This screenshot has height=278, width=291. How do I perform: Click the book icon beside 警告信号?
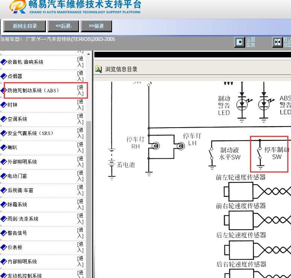click(3, 233)
